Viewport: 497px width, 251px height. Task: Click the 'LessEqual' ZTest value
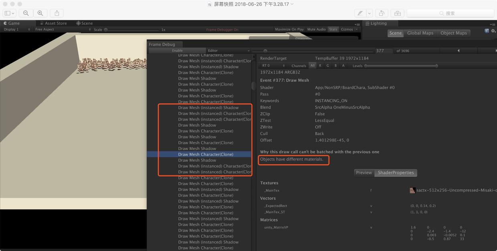pyautogui.click(x=325, y=120)
